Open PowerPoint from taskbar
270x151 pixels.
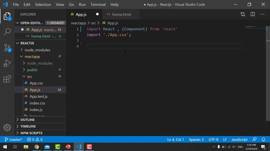click(68, 147)
